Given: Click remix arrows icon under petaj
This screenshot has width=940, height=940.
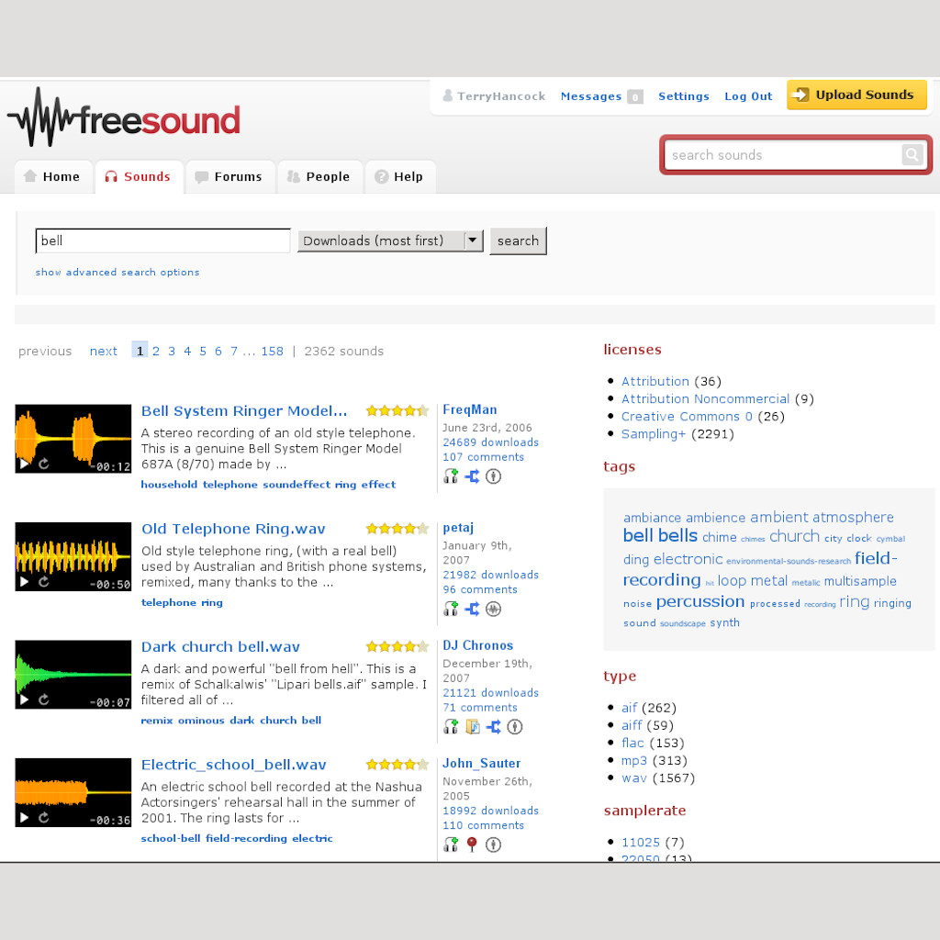Looking at the screenshot, I should point(472,609).
